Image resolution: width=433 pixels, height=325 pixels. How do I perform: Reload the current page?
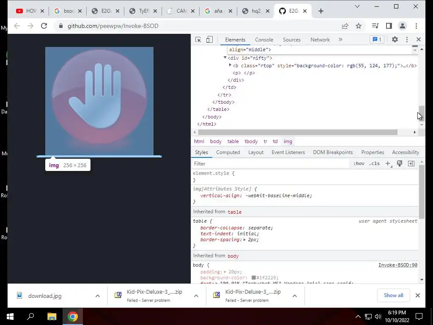44,26
